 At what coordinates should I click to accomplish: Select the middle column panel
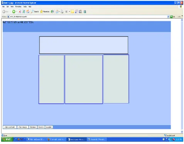[84, 79]
